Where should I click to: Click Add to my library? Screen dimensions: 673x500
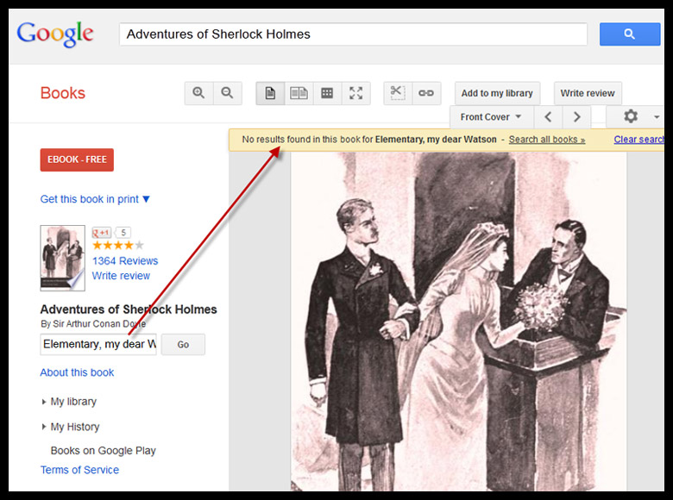pyautogui.click(x=497, y=93)
